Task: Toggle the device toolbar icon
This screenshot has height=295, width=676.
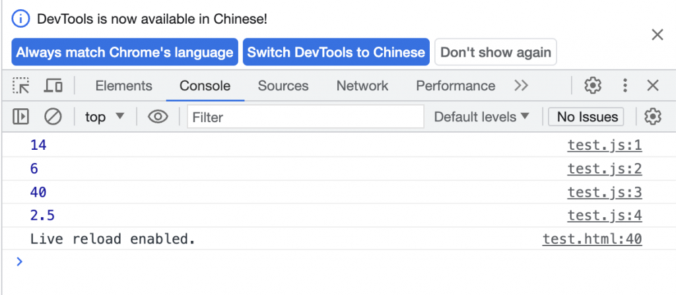Action: click(53, 86)
